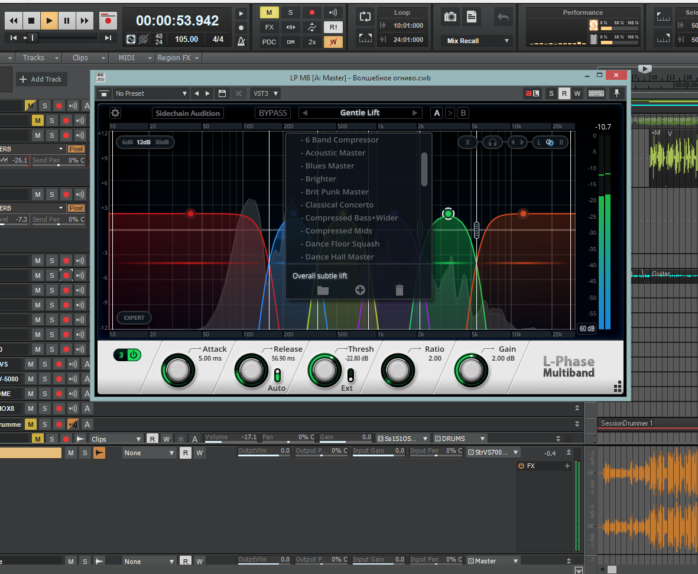The height and width of the screenshot is (574, 698).
Task: Open the No Preset dropdown
Action: point(150,93)
